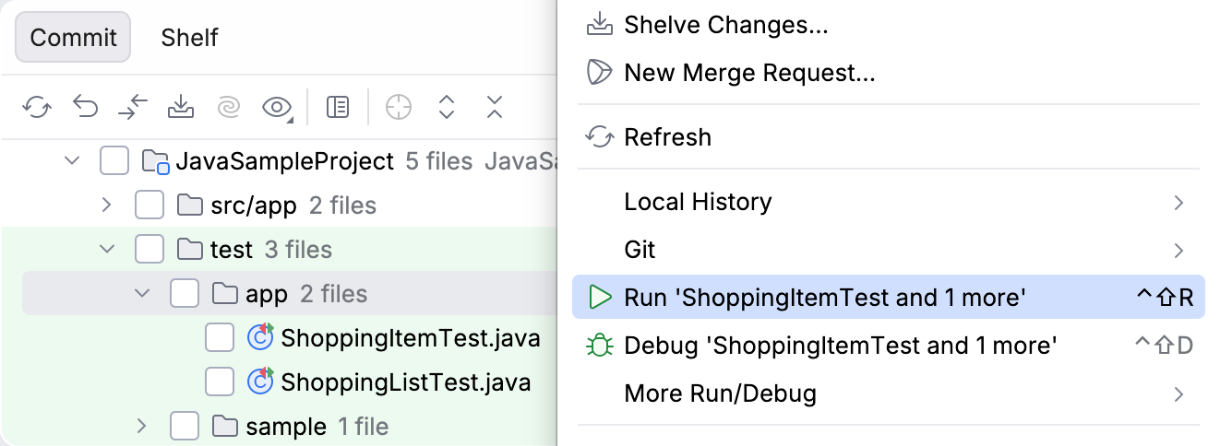The image size is (1220, 446).
Task: Click the Show Diff arrows icon
Action: click(x=133, y=108)
